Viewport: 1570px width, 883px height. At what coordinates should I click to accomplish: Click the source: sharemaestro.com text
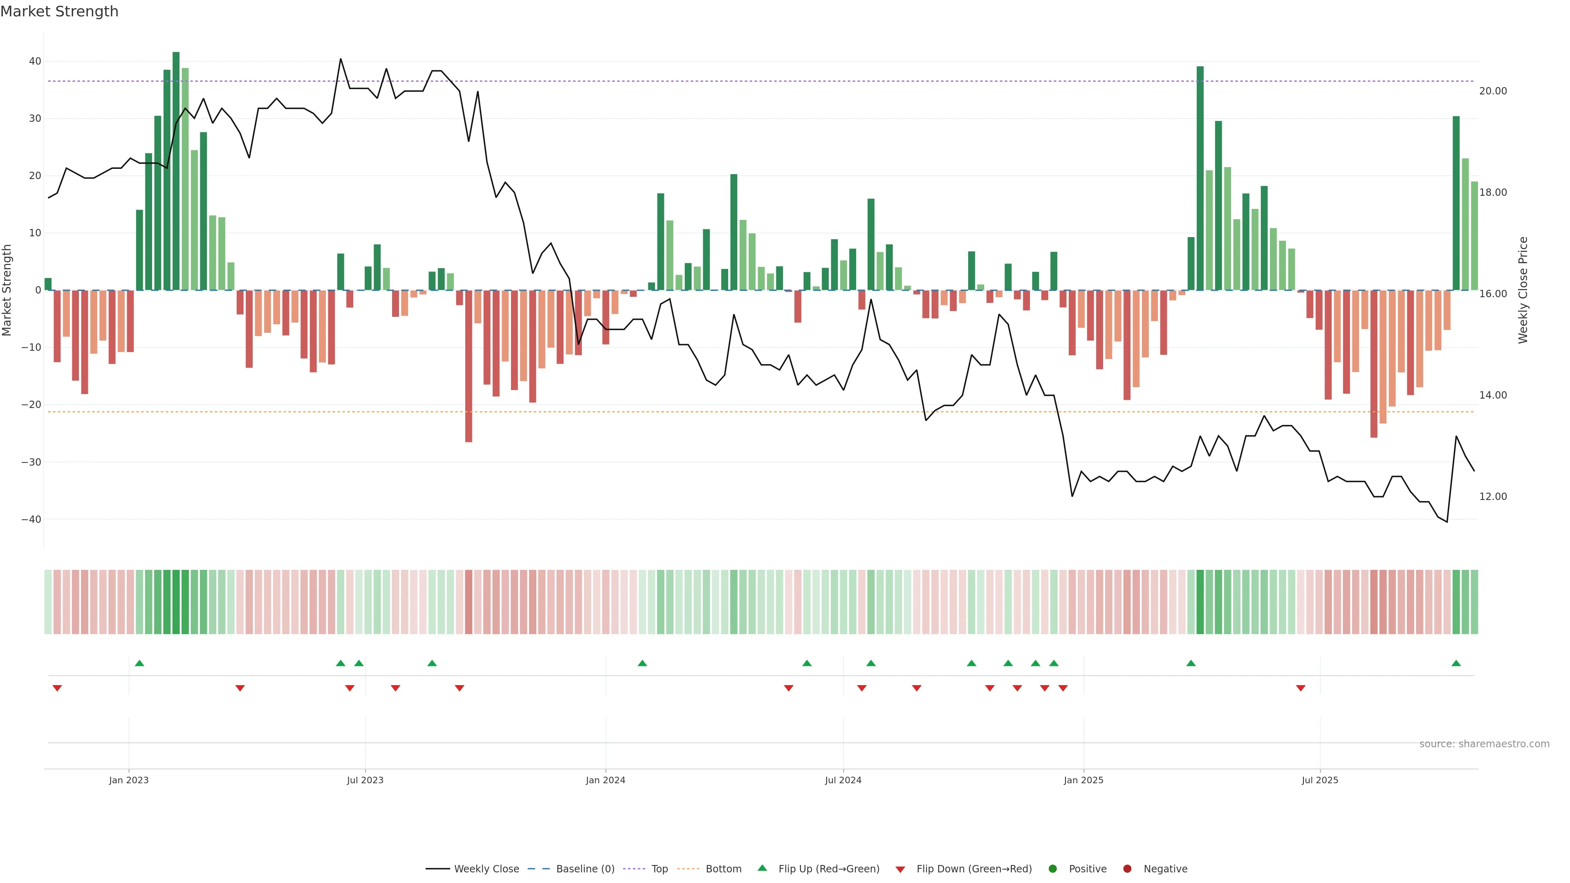[1484, 744]
